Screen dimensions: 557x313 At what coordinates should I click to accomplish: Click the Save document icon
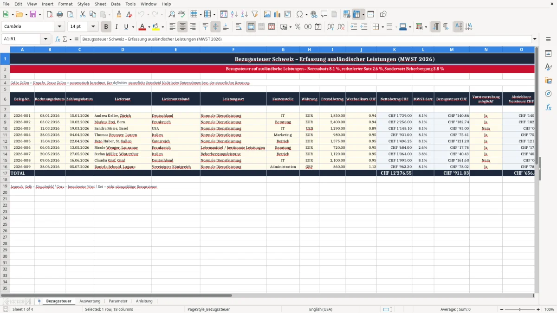pyautogui.click(x=32, y=14)
